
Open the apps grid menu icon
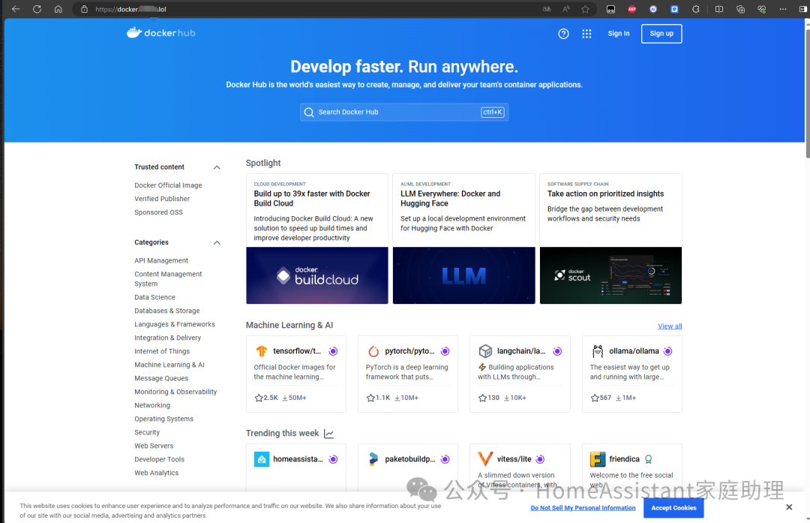(x=586, y=34)
